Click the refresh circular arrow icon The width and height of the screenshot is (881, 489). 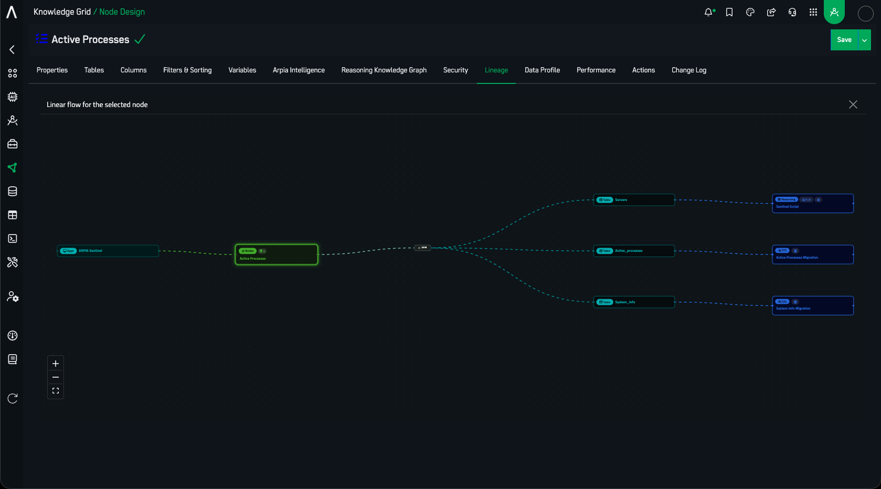tap(13, 399)
